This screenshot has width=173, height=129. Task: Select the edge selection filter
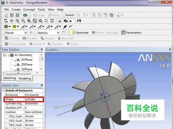tap(100, 15)
